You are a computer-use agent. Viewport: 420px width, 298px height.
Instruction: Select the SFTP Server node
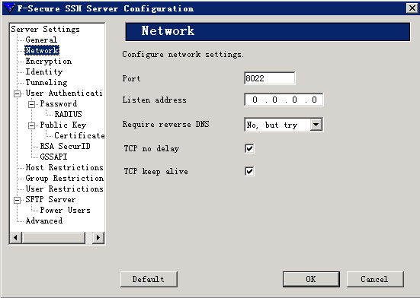pyautogui.click(x=50, y=200)
